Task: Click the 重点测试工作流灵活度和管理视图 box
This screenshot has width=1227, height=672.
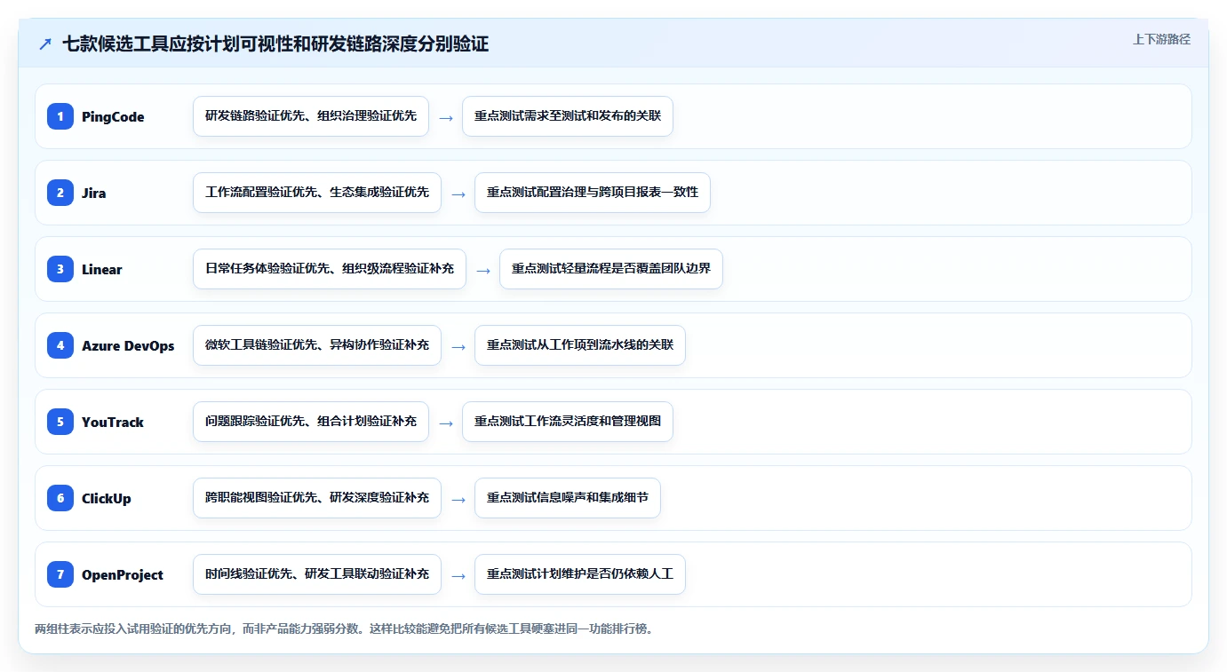Action: click(x=568, y=422)
